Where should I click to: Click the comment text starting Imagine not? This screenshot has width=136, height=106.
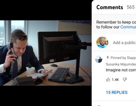[121, 70]
